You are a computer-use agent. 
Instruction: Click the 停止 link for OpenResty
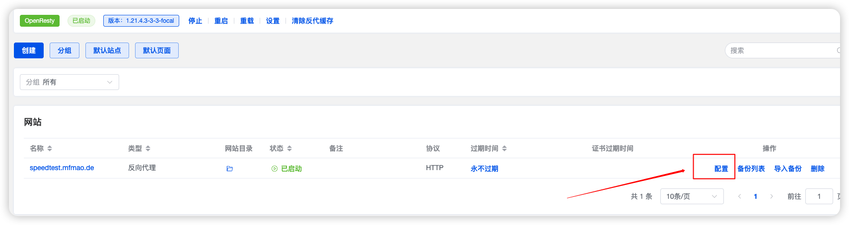pos(195,21)
